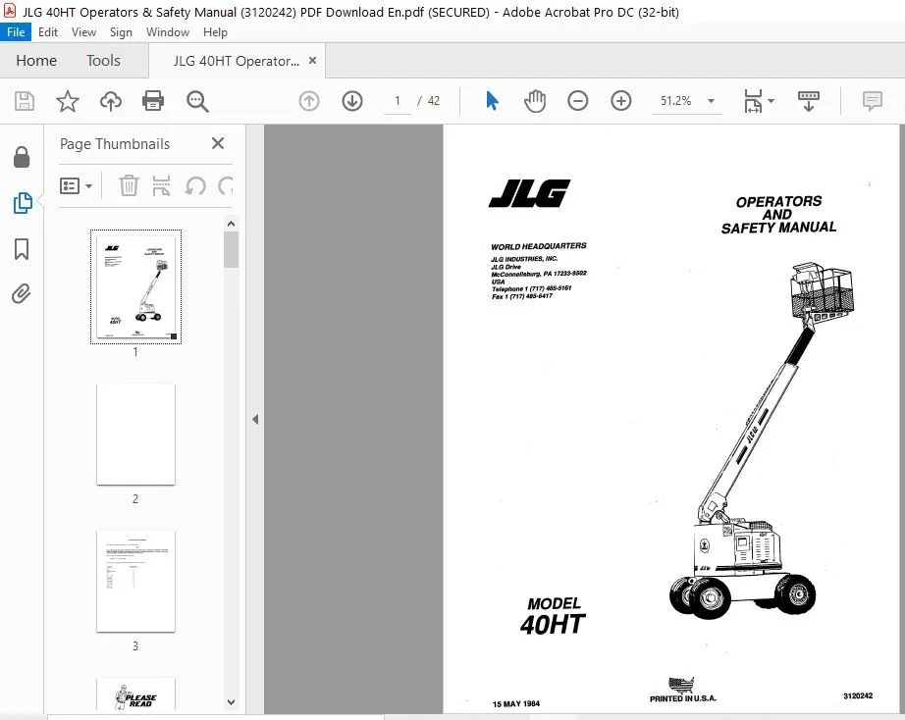Screen dimensions: 905x720
Task: Click the Save file icon
Action: [x=25, y=101]
